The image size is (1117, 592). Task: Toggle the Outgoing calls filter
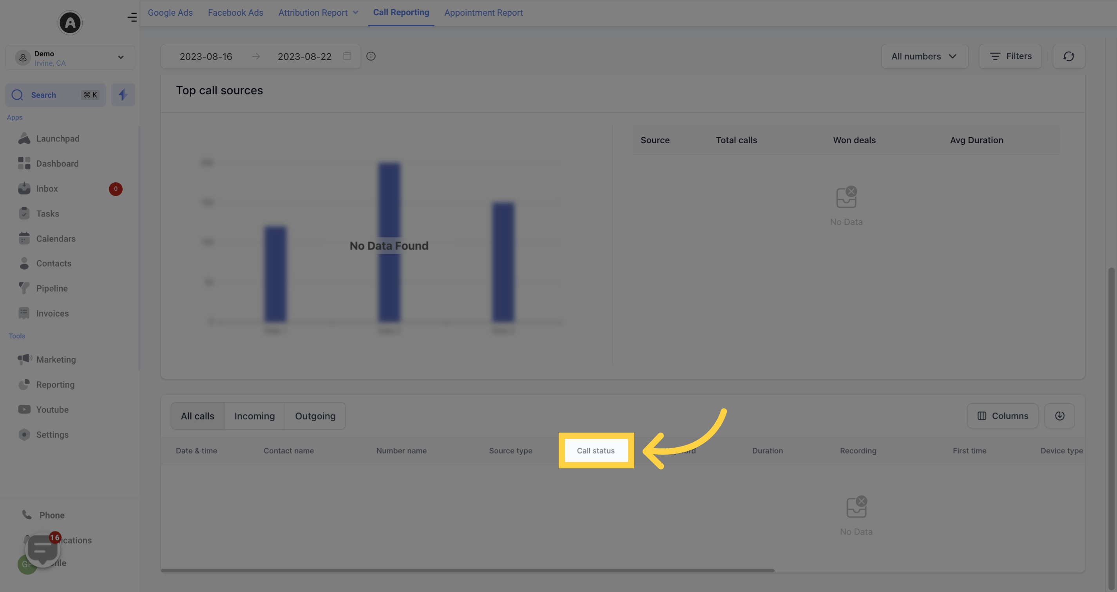[315, 416]
